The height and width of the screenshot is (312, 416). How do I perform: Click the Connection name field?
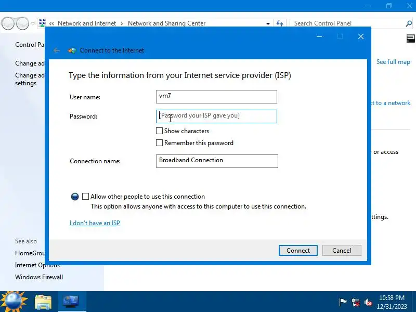217,161
